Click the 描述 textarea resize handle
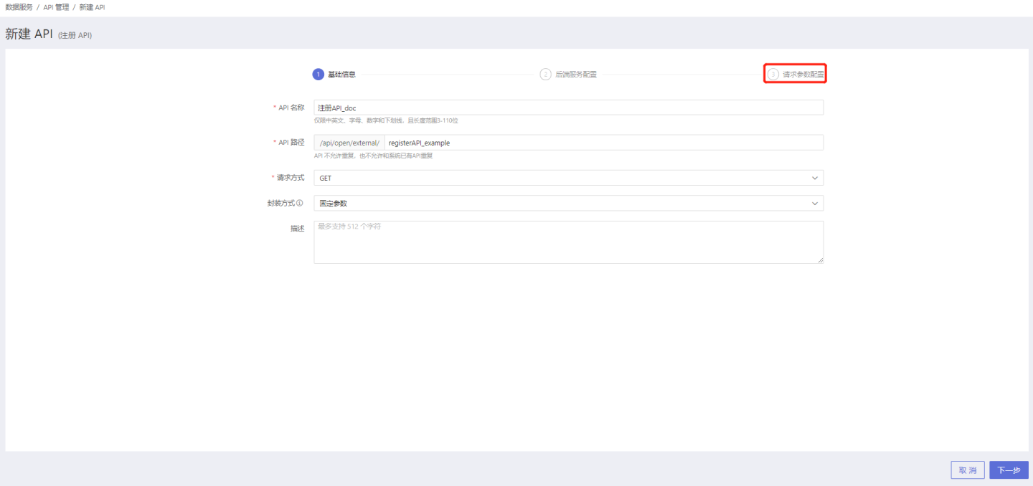Image resolution: width=1033 pixels, height=486 pixels. point(820,260)
